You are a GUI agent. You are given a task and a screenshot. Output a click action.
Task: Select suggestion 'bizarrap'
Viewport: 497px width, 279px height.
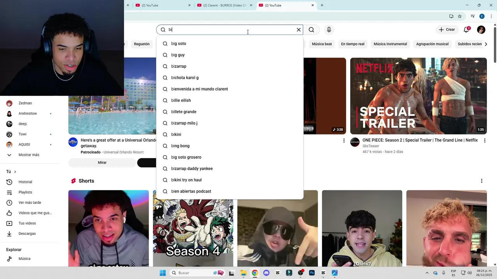click(229, 66)
